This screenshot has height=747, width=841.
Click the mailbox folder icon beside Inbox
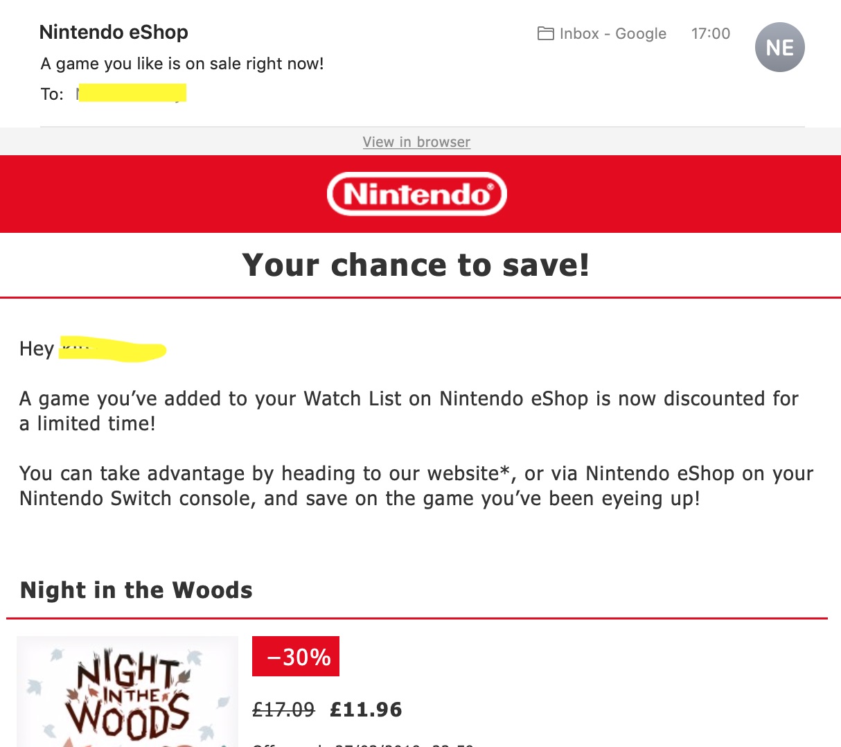(x=545, y=33)
